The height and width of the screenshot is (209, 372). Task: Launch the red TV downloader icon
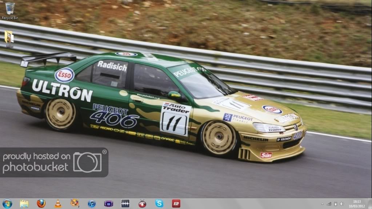coord(142,204)
